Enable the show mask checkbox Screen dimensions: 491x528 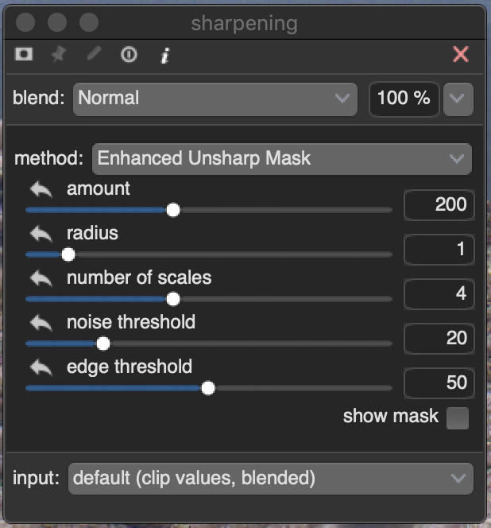tap(457, 418)
